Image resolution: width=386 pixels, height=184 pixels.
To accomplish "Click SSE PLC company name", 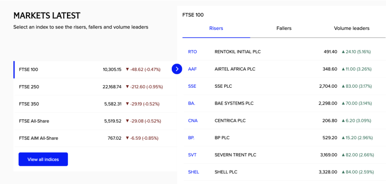I will [223, 86].
